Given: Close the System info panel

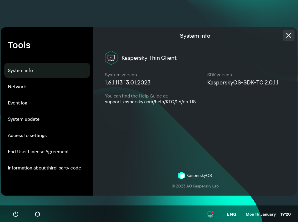Looking at the screenshot, I should point(288,35).
